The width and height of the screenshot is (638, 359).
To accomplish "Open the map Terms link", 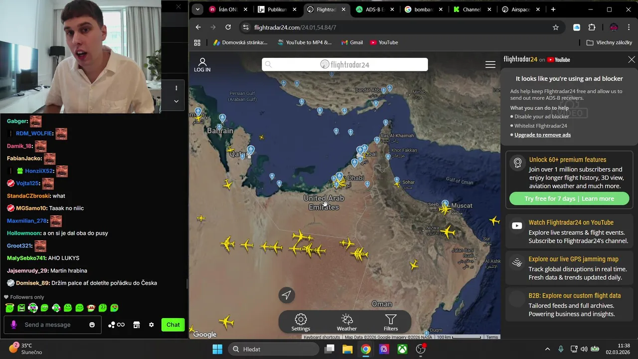I will 492,337.
